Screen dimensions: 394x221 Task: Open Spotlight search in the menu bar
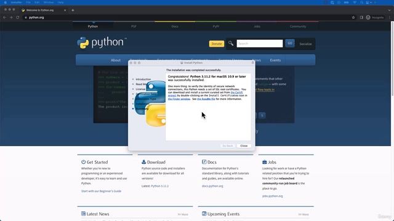coord(362,2)
